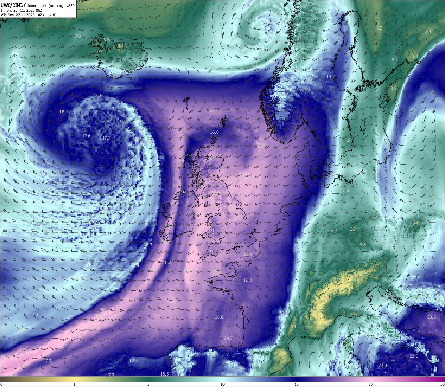Click the colorbar tick labeled 15

(x=297, y=384)
